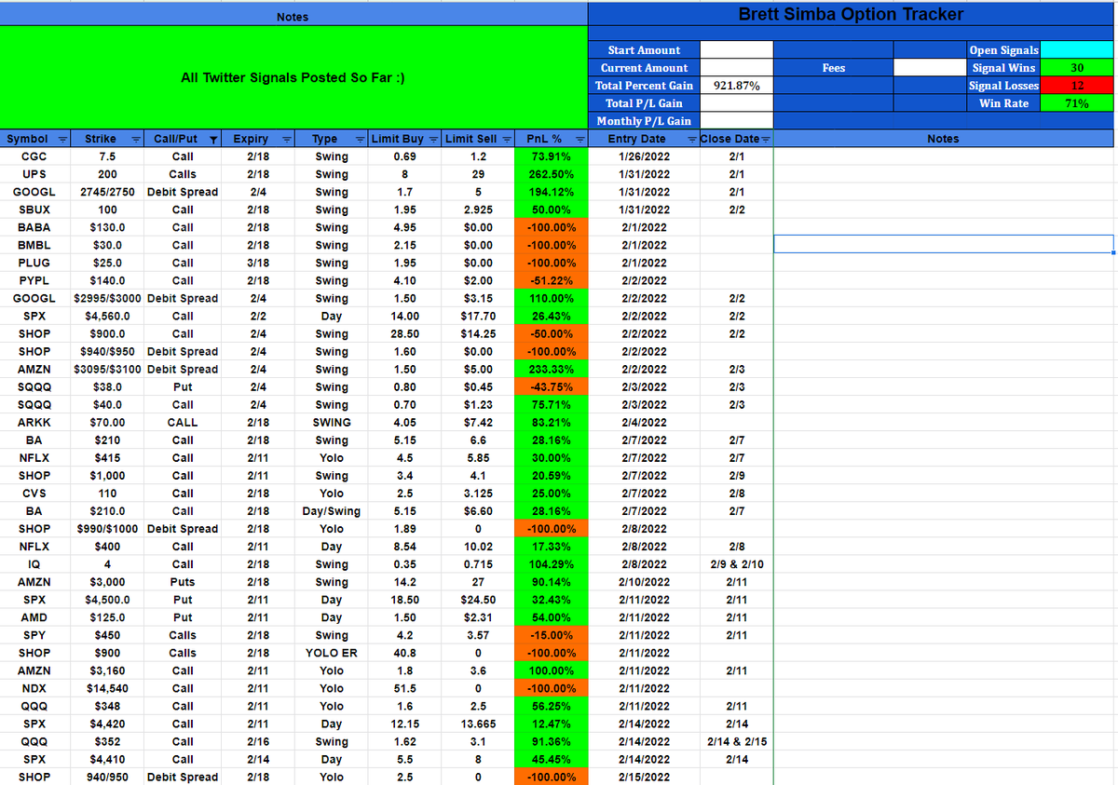Screen dimensions: 1118x785
Task: Select the SPY symbol cell
Action: coord(34,635)
